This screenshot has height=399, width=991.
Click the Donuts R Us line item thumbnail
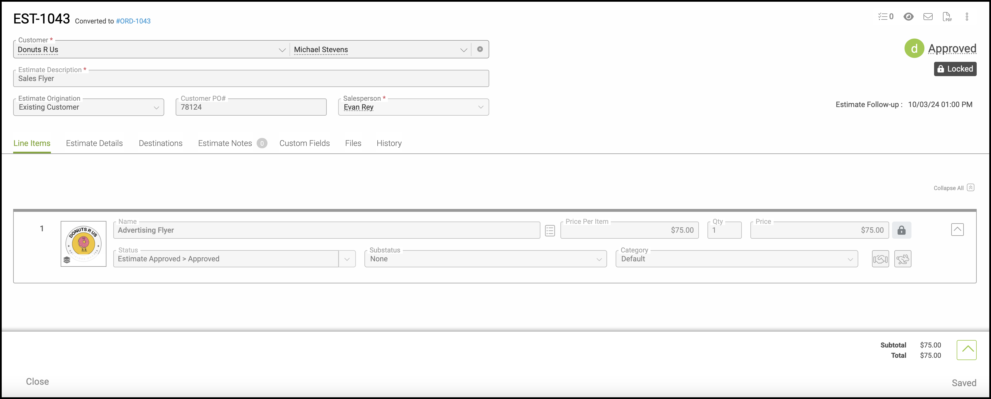pyautogui.click(x=84, y=244)
